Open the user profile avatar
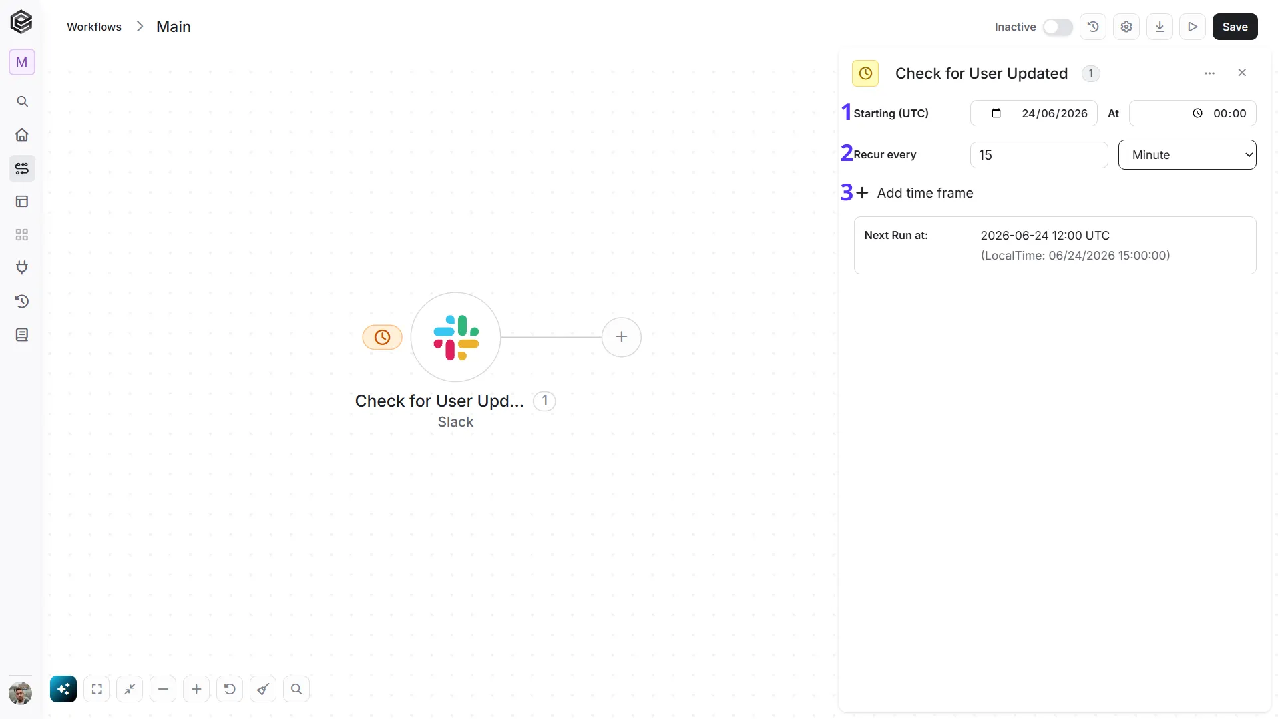 click(x=21, y=693)
